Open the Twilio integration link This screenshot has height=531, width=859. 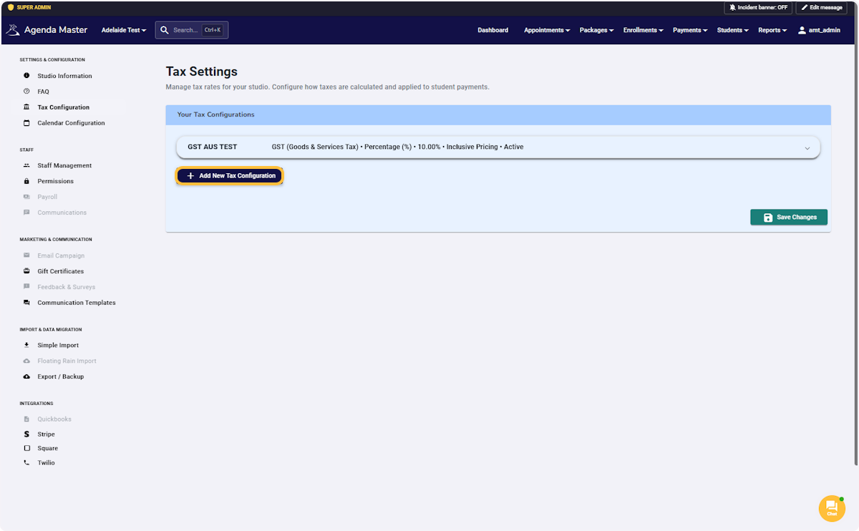pos(47,463)
